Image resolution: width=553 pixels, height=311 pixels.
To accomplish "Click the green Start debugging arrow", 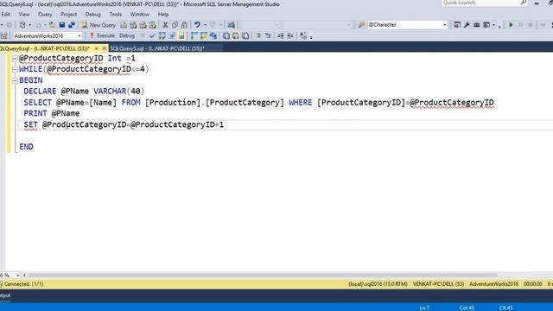I will pyautogui.click(x=511, y=25).
